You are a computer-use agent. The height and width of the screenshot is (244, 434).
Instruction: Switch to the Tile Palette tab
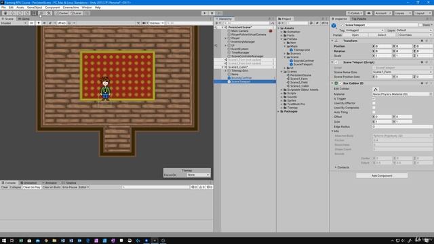click(359, 19)
